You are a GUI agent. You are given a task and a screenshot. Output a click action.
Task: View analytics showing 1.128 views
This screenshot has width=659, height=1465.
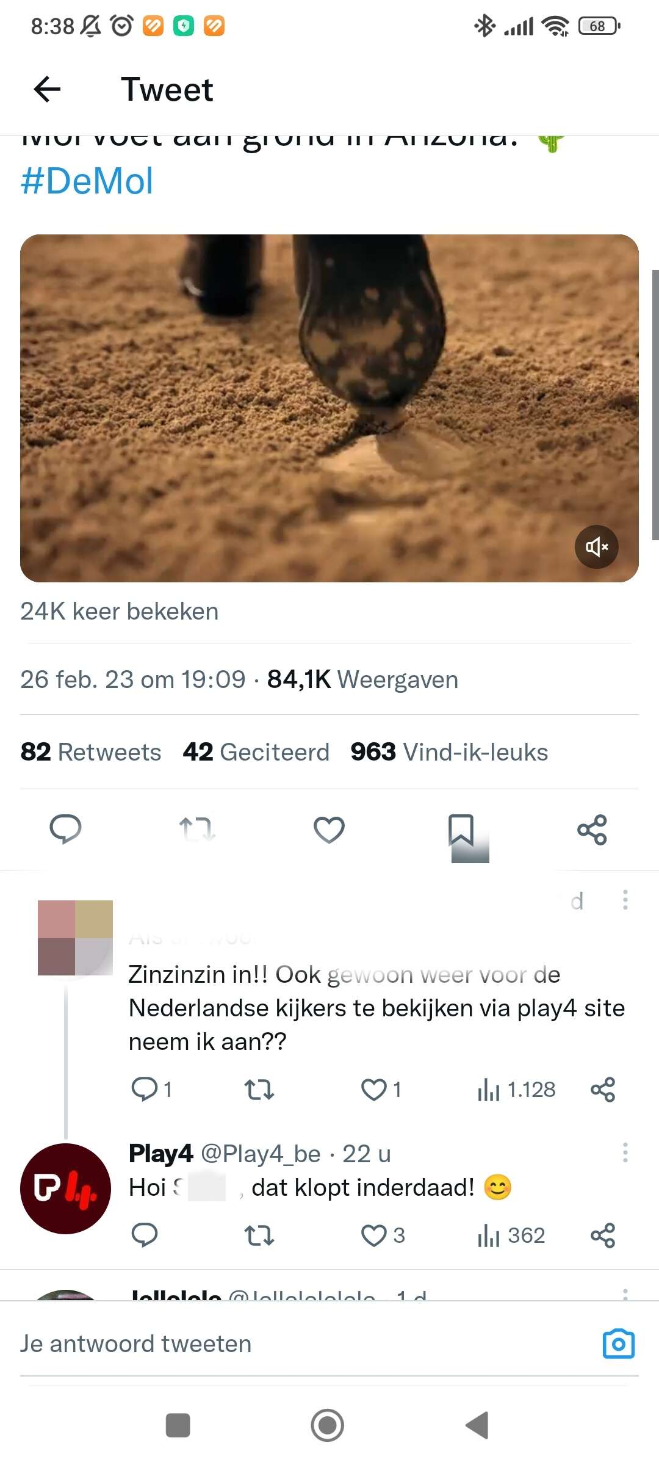pyautogui.click(x=516, y=1090)
